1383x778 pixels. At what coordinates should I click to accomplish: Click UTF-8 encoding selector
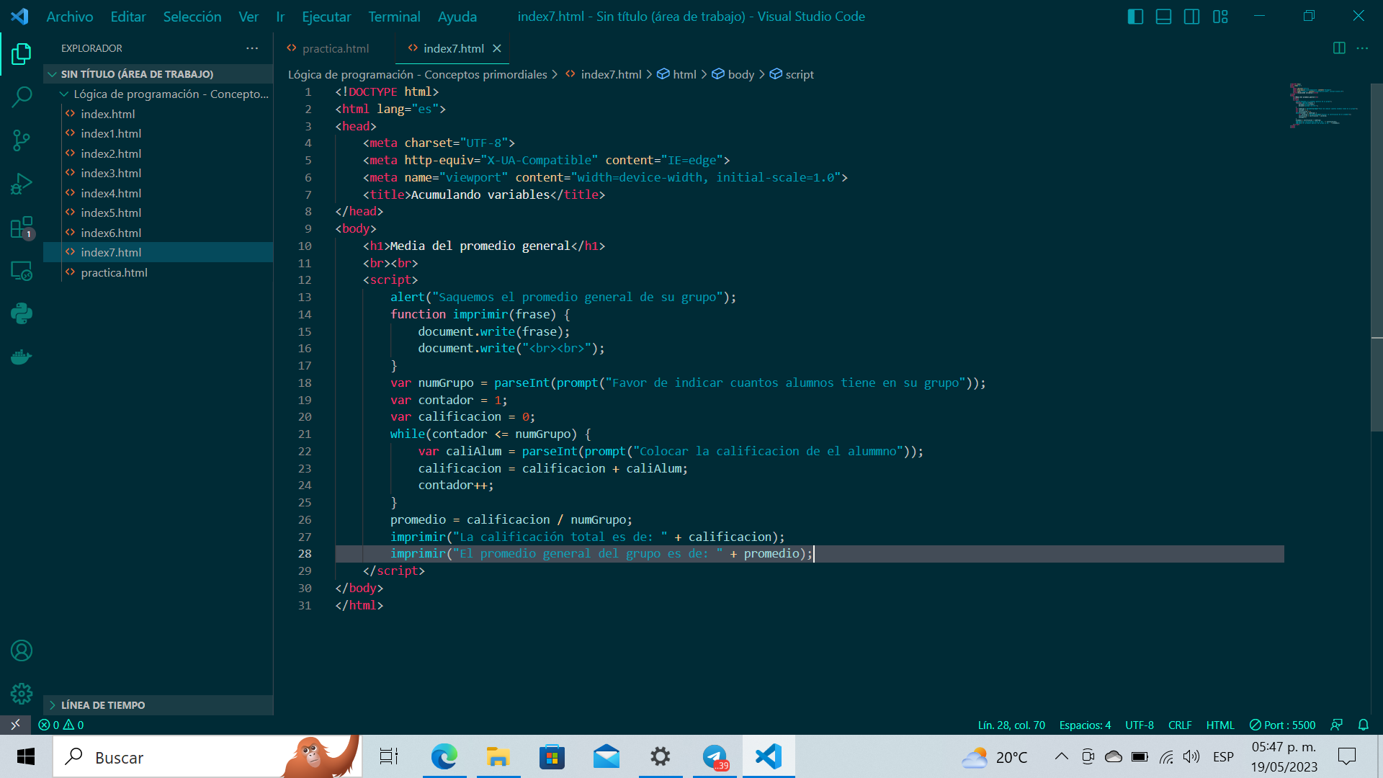tap(1140, 725)
